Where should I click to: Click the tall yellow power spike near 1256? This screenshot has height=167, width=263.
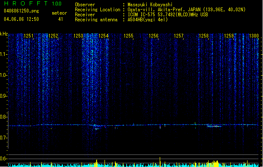click(160, 162)
